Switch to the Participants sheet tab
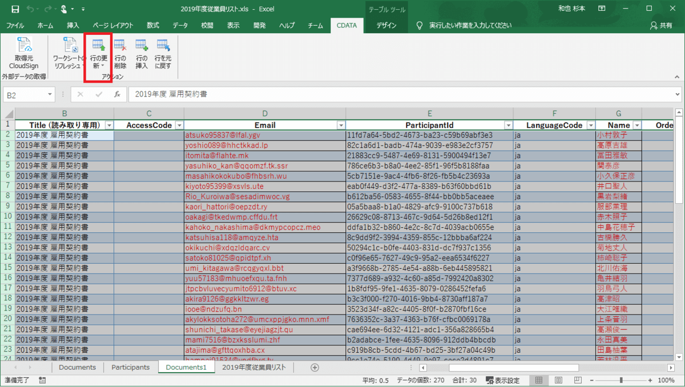Viewport: 685px width, 387px height. point(130,368)
